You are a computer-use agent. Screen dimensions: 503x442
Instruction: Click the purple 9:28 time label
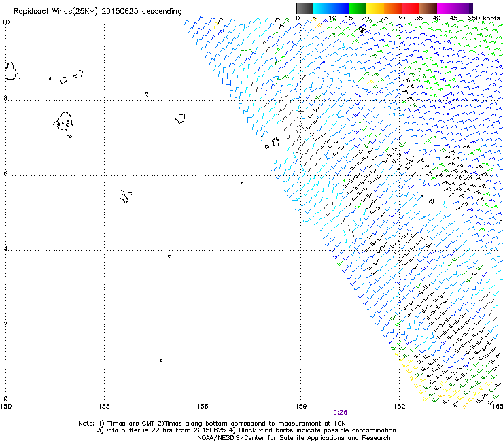pyautogui.click(x=340, y=413)
